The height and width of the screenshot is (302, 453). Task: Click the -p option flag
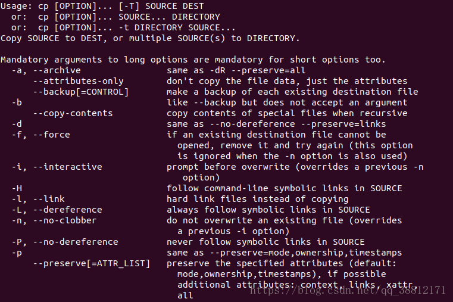point(17,253)
